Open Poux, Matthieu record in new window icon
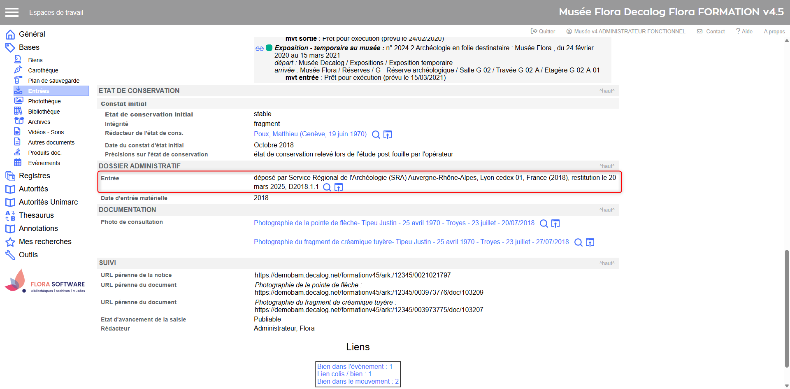Viewport: 790px width, 389px height. (388, 135)
